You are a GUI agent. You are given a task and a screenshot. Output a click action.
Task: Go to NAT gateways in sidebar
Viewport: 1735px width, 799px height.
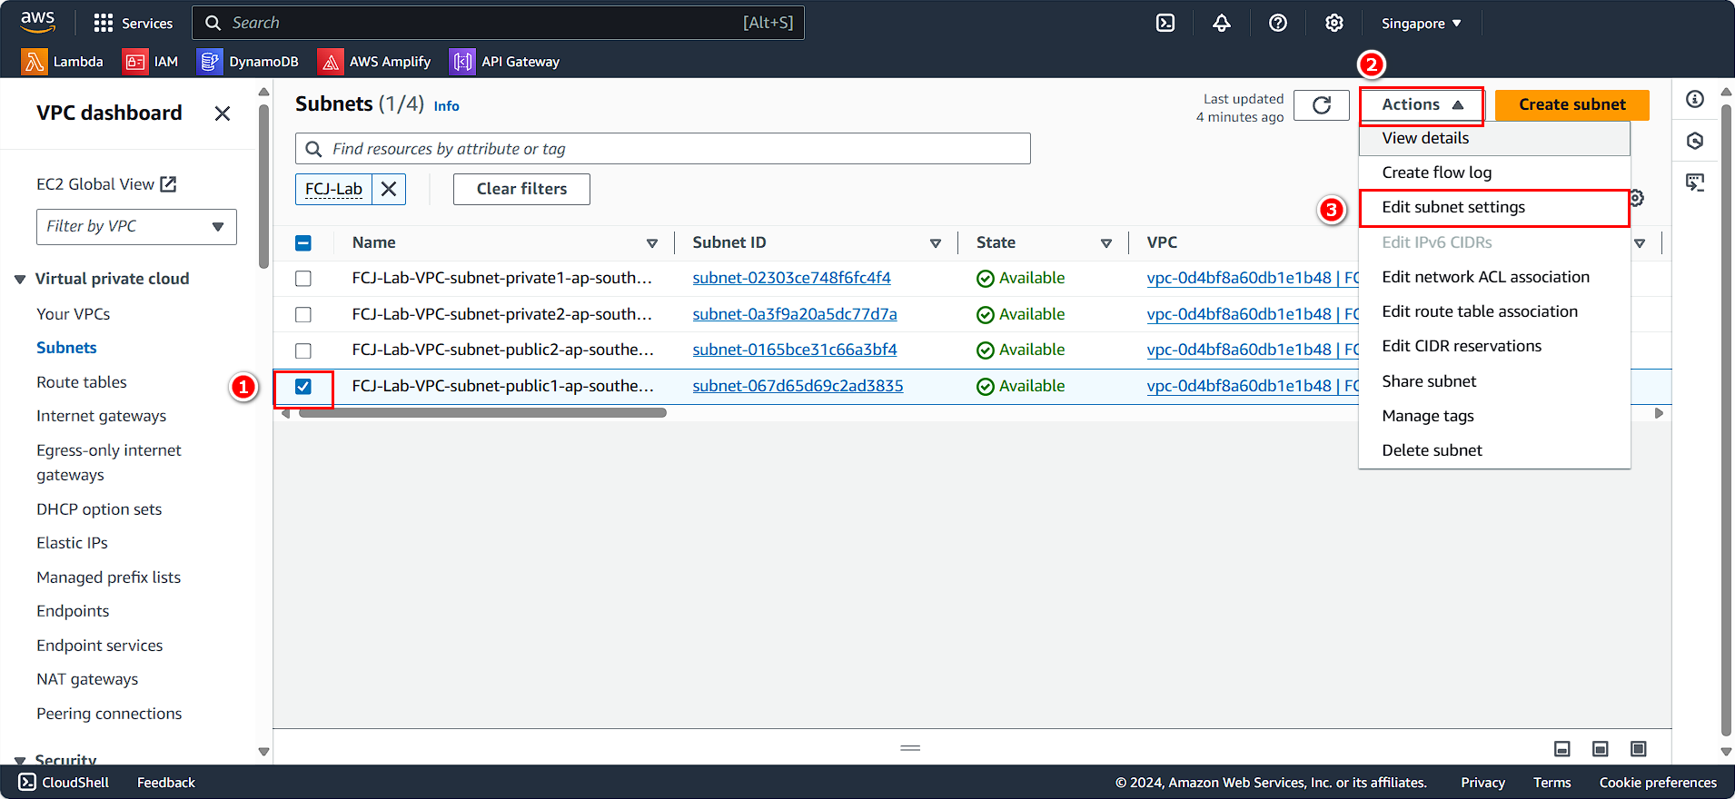pos(87,679)
